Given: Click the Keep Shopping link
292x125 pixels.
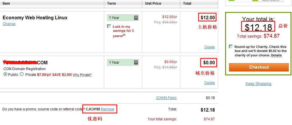Looking at the screenshot, I should point(258,84).
